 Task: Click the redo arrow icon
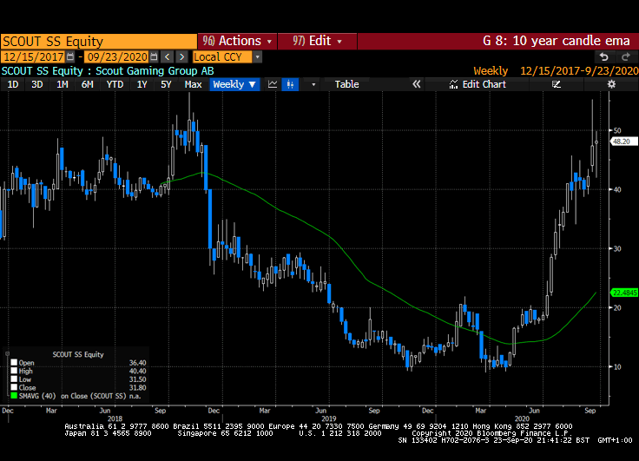tap(626, 56)
